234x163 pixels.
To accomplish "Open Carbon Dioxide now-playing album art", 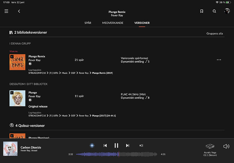I will tap(10, 149).
